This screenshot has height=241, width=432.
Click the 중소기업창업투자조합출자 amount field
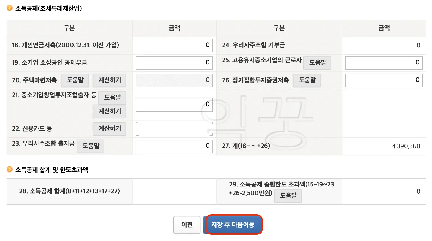(174, 104)
